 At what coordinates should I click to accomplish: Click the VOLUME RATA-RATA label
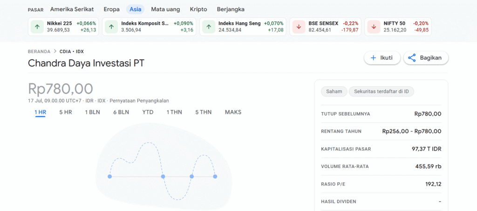point(345,166)
